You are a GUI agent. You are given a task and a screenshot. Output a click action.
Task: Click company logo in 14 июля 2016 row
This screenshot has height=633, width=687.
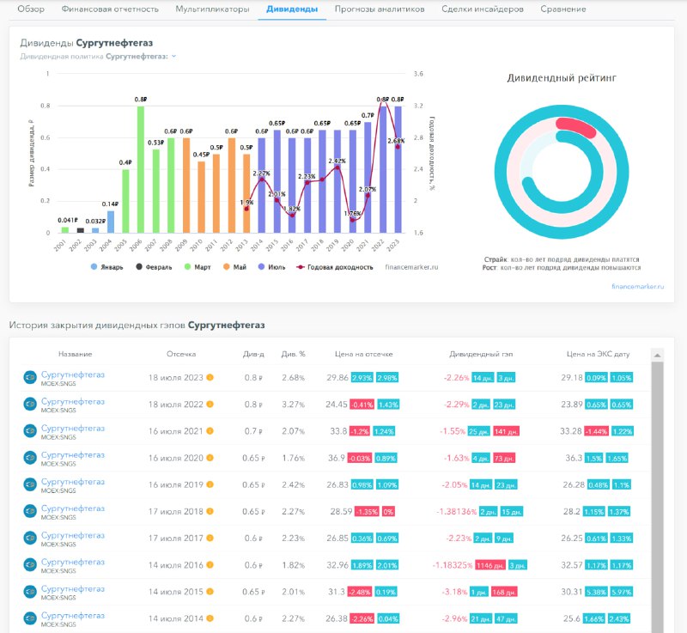coord(30,564)
